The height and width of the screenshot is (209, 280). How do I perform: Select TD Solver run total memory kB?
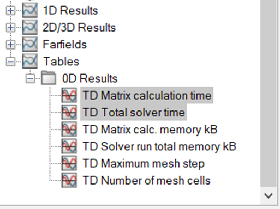click(x=159, y=146)
